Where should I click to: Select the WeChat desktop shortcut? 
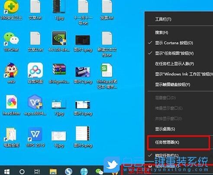pyautogui.click(x=11, y=42)
